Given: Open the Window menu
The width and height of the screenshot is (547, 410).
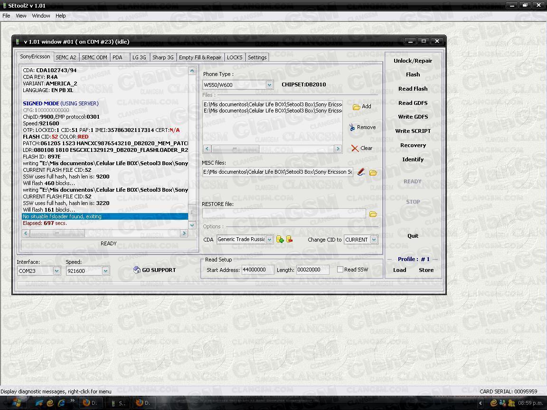Looking at the screenshot, I should [41, 16].
